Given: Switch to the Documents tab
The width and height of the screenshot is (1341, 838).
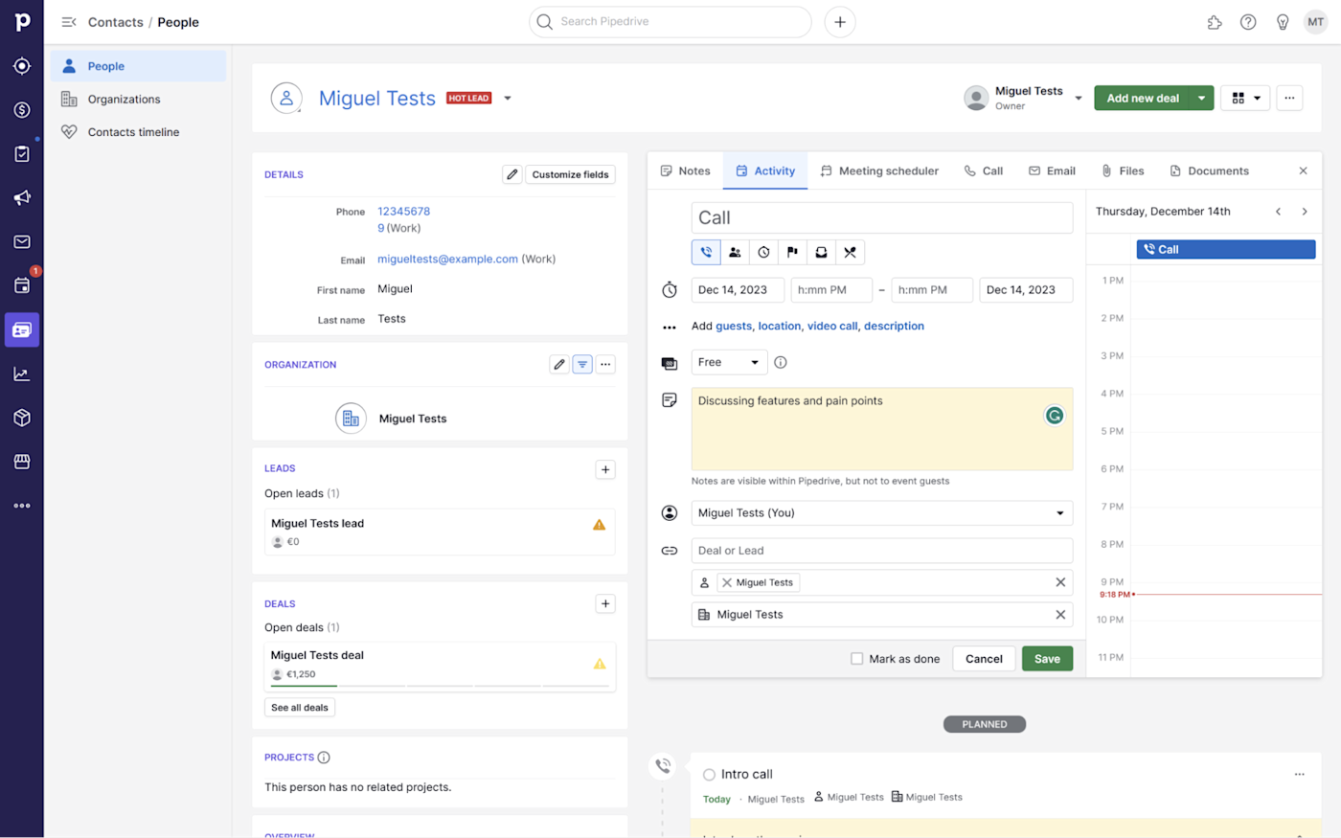Looking at the screenshot, I should point(1209,170).
